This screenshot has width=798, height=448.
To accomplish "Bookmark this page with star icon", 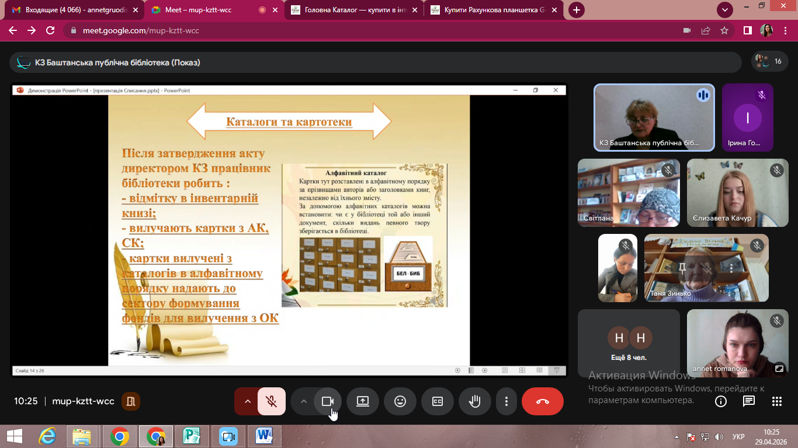I will [x=724, y=30].
